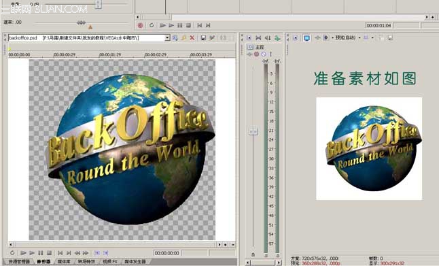Remove current media with the red X
This screenshot has height=266, width=439.
[192, 37]
